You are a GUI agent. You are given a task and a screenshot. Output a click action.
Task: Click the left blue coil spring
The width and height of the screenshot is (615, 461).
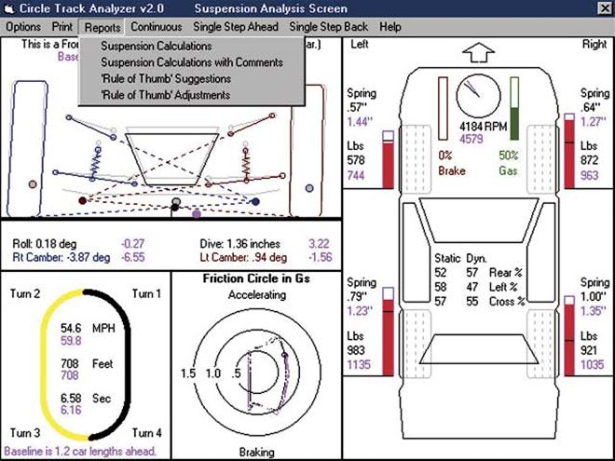click(97, 164)
